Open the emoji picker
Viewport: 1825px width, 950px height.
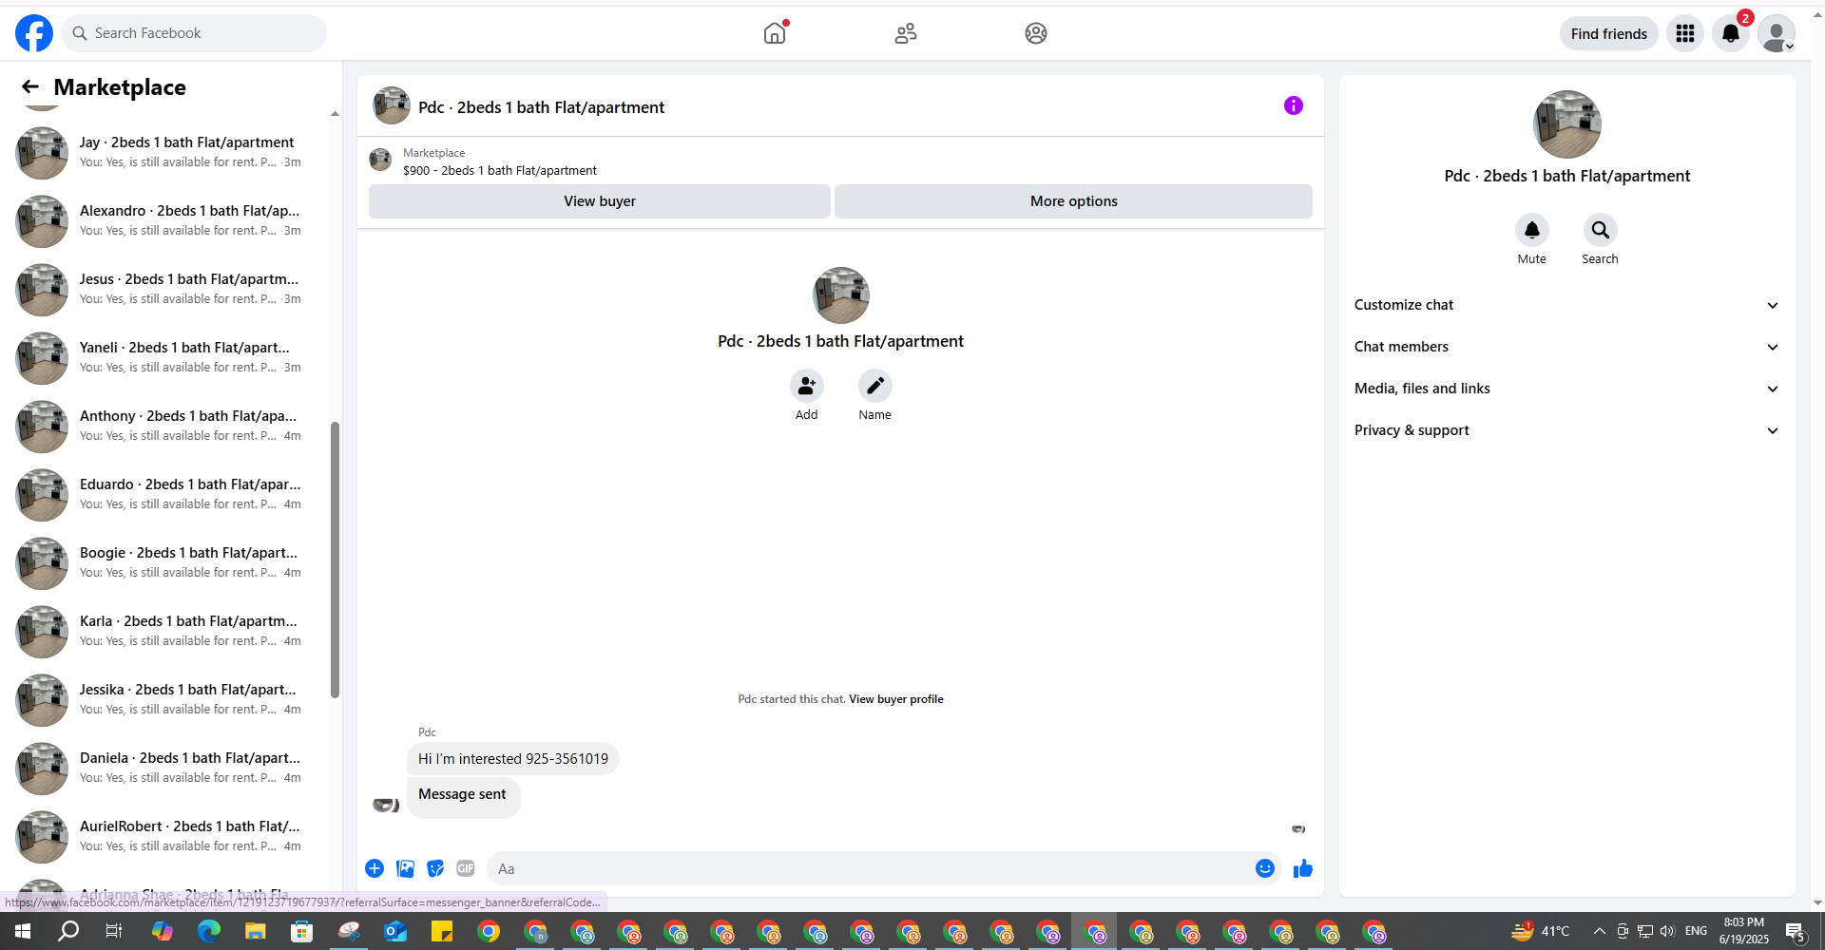tap(1265, 868)
